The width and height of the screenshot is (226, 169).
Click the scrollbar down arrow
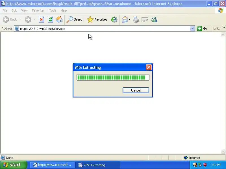(223, 151)
